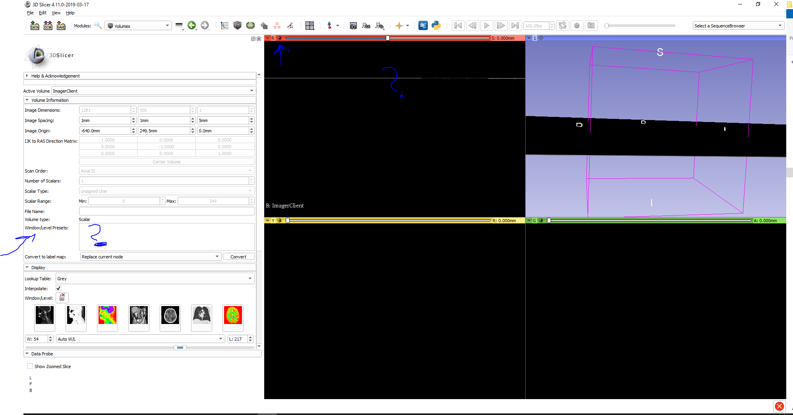Click the crosshair toolbar icon
The image size is (793, 415).
400,25
